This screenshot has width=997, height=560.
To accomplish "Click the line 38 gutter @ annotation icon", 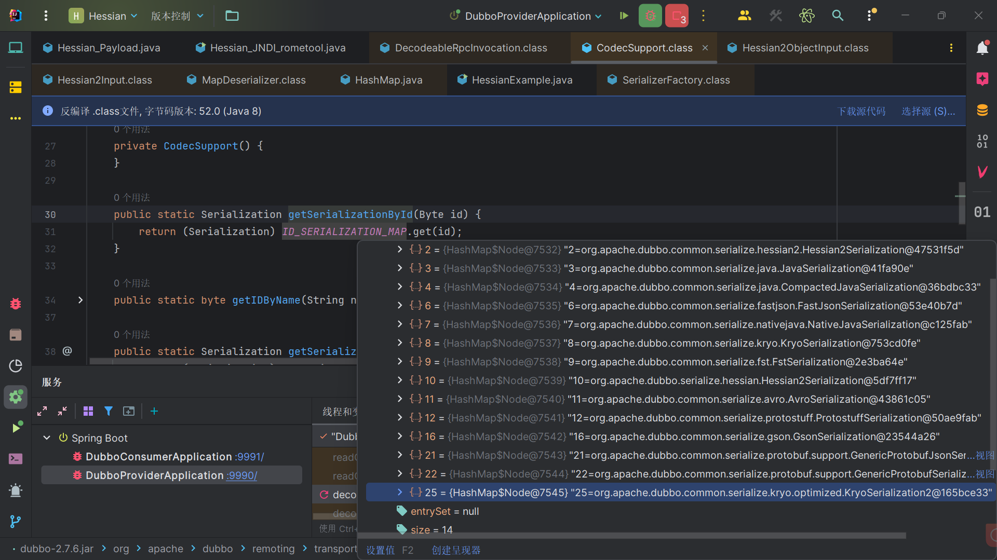I will click(67, 351).
